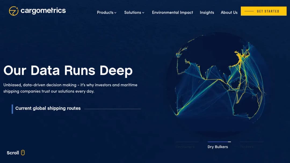
Task: Click the "Unbiased, data-driven decision making" paragraph
Action: point(70,88)
